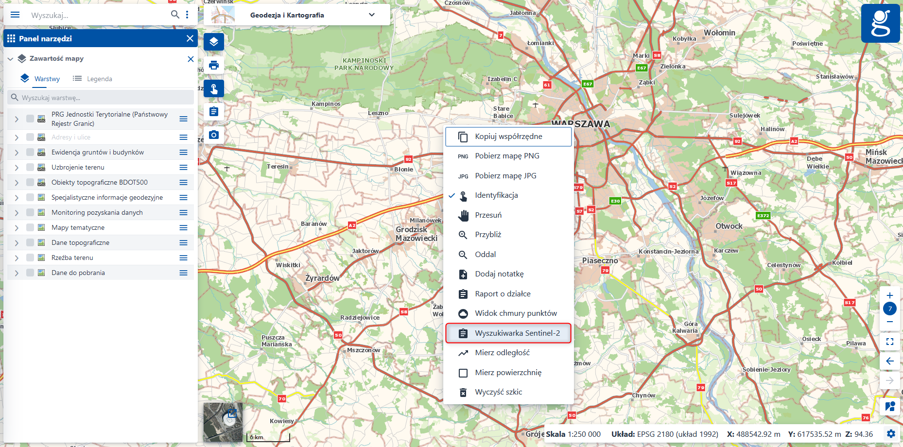Click the print map icon
This screenshot has width=903, height=447.
pyautogui.click(x=214, y=65)
